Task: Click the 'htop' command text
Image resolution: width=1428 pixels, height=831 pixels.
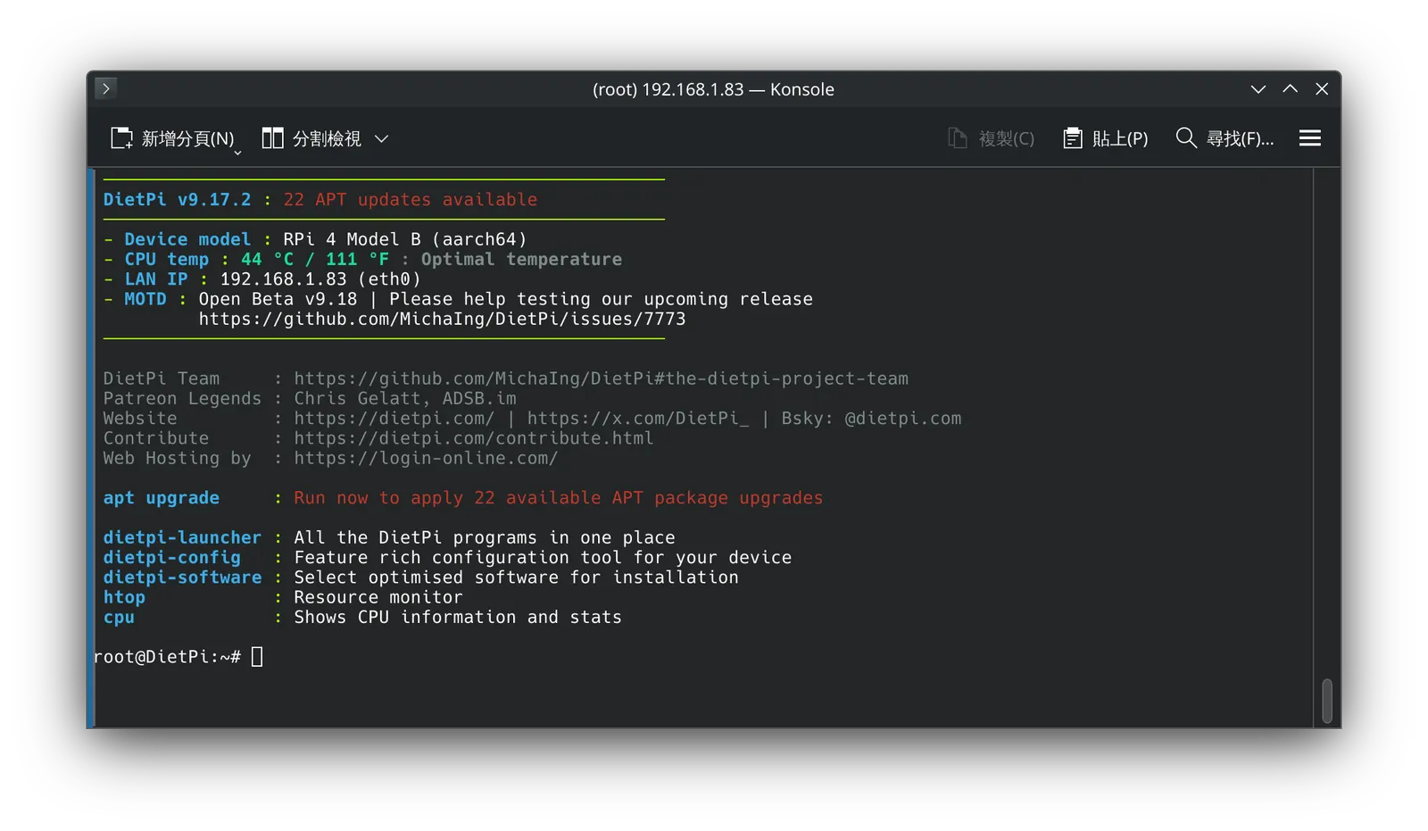Action: tap(124, 597)
